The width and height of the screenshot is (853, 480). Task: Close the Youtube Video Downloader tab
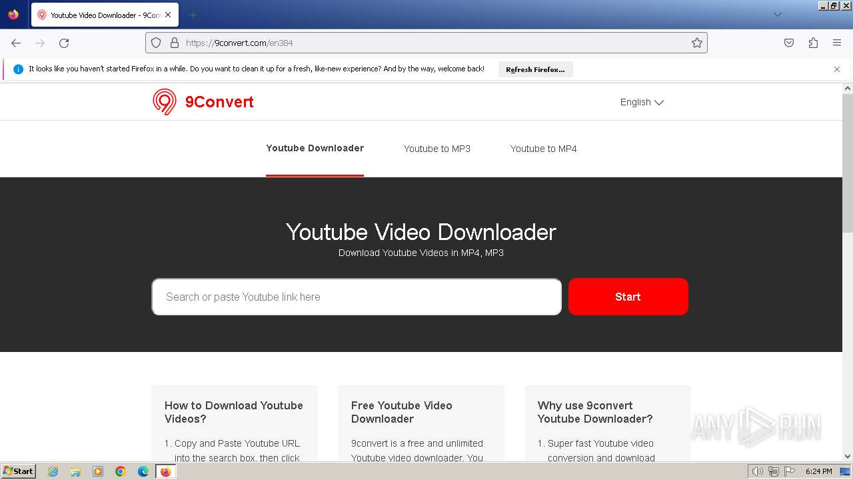tap(168, 15)
